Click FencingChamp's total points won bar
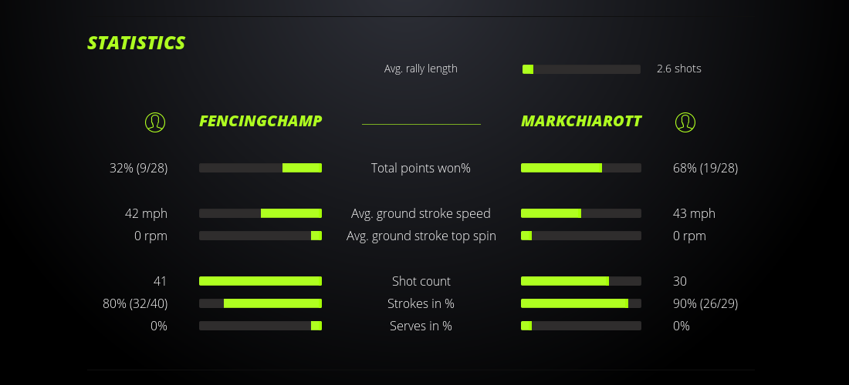Viewport: 849px width, 385px height. click(x=260, y=168)
